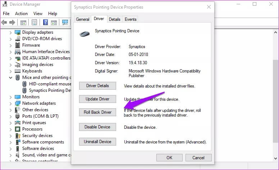Click the Imaging devices icon
The width and height of the screenshot is (279, 170).
tap(18, 65)
